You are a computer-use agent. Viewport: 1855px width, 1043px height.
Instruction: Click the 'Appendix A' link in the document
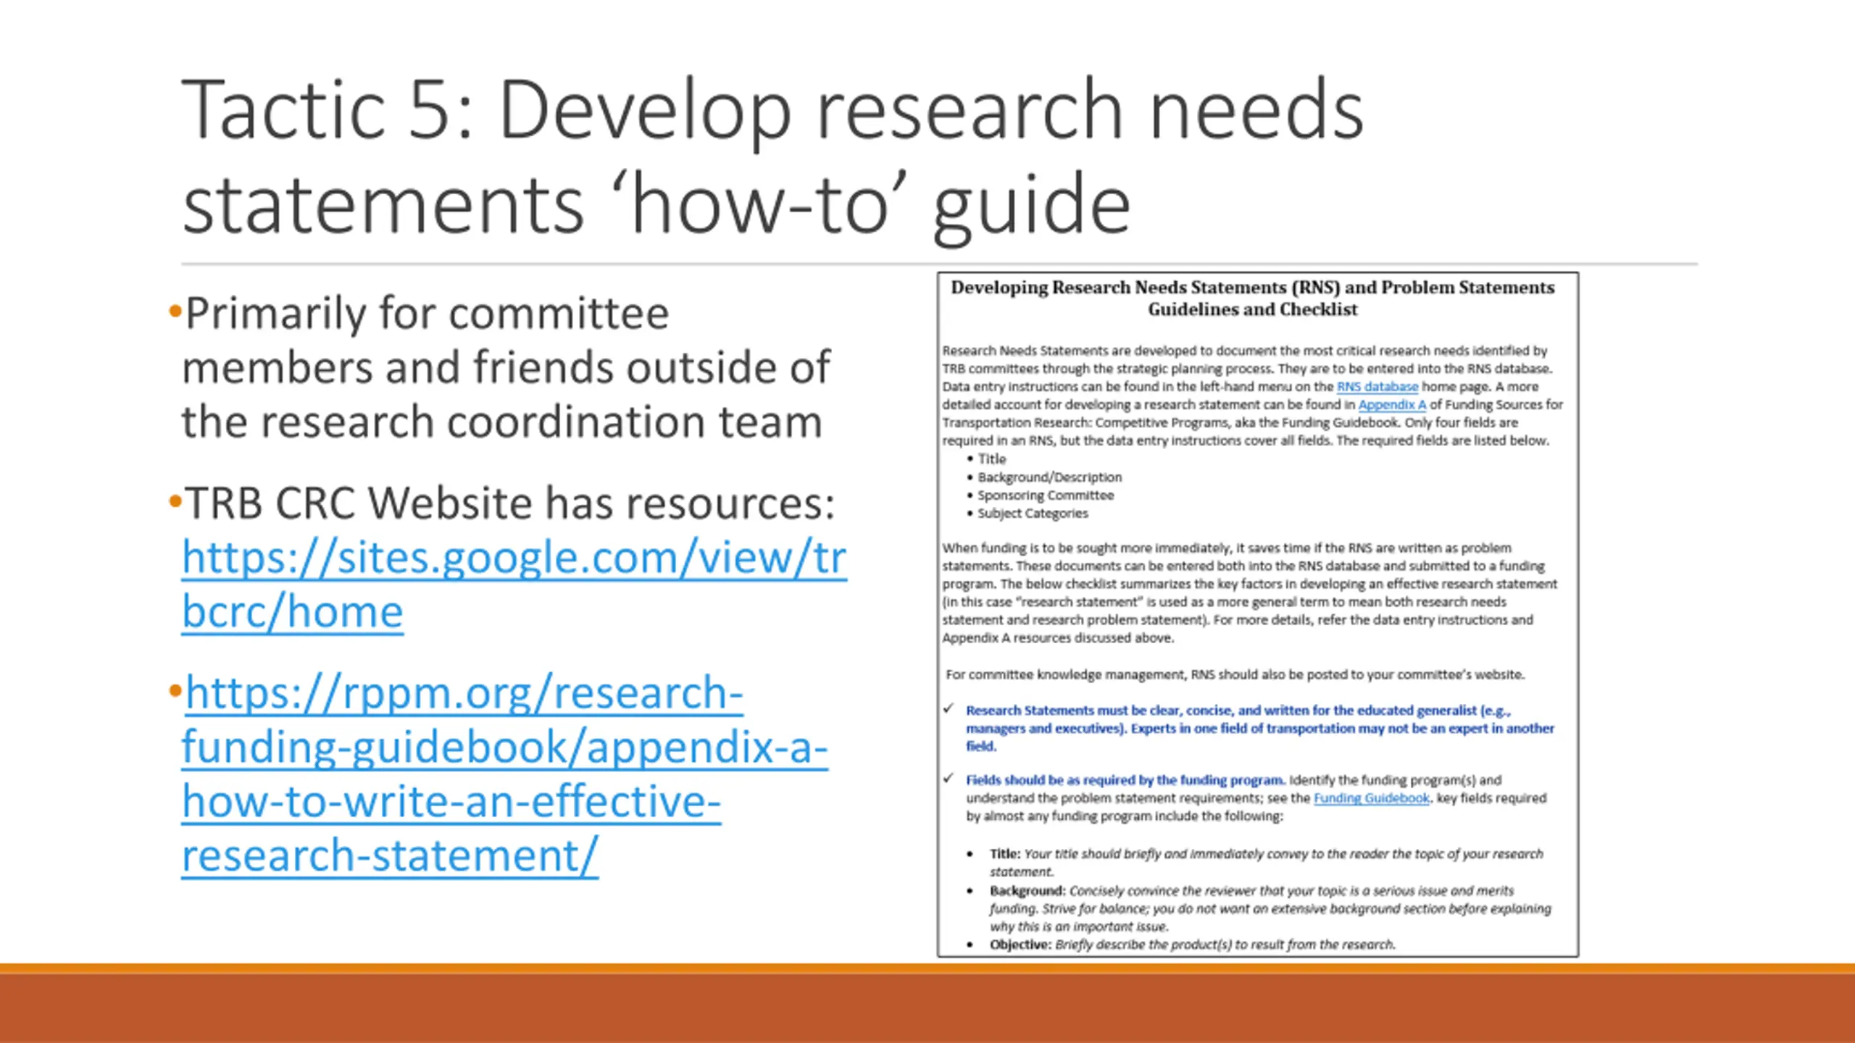1391,405
